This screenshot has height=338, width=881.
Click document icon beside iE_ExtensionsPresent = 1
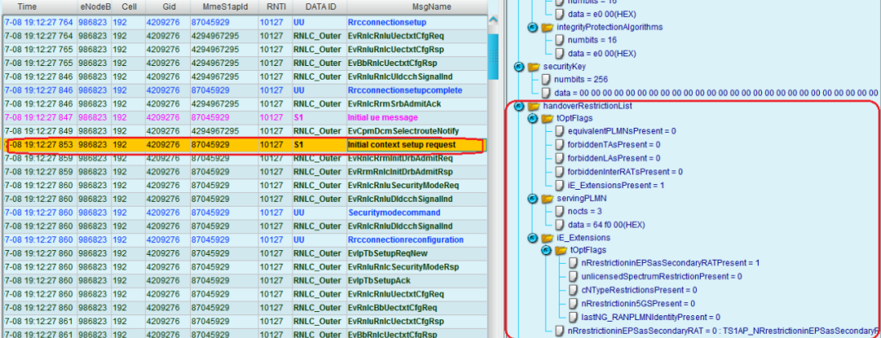[559, 185]
